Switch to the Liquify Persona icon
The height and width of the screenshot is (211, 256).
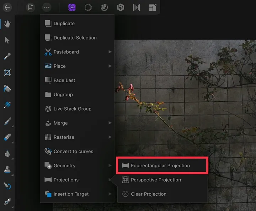coord(88,7)
